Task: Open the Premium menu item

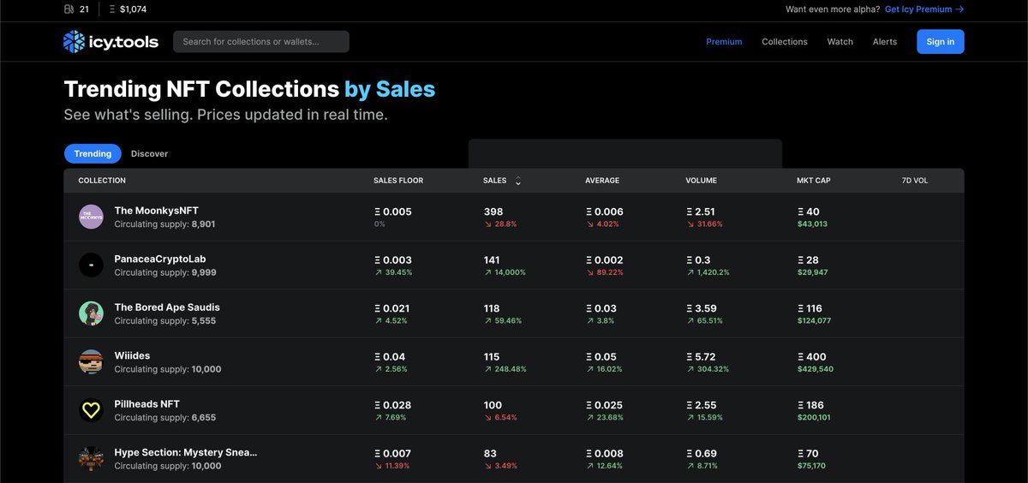Action: pos(724,42)
